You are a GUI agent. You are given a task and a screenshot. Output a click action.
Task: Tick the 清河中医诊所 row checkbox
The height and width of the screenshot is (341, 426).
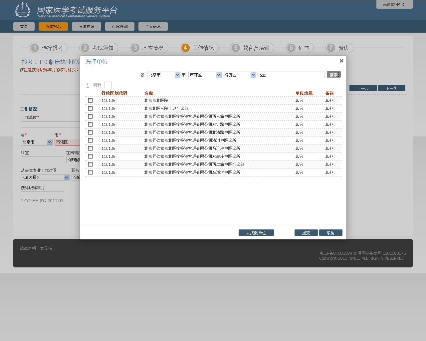tap(90, 141)
